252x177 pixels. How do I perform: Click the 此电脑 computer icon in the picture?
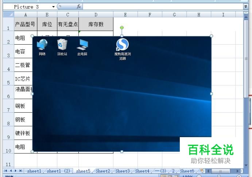tap(82, 47)
